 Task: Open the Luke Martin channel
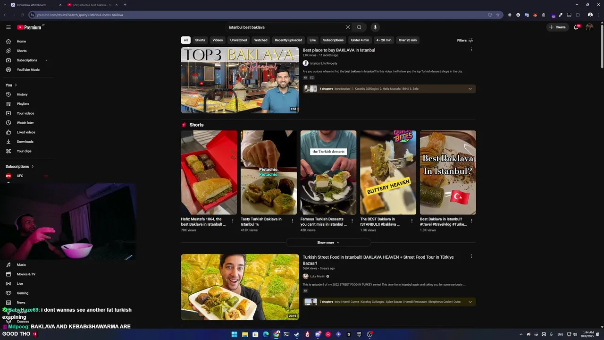point(318,276)
